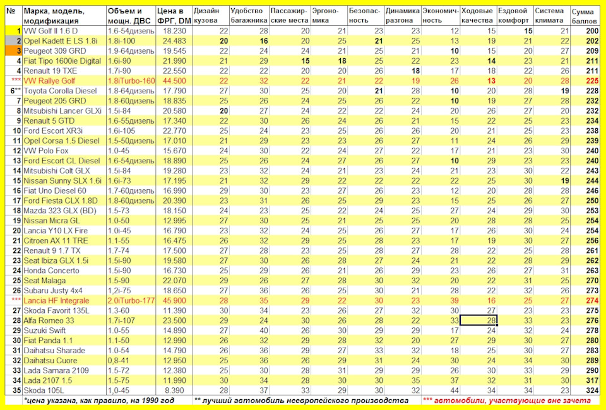This screenshot has width=606, height=410.
Task: Click the 'Suzuki Swift' cell
Action: [x=64, y=331]
